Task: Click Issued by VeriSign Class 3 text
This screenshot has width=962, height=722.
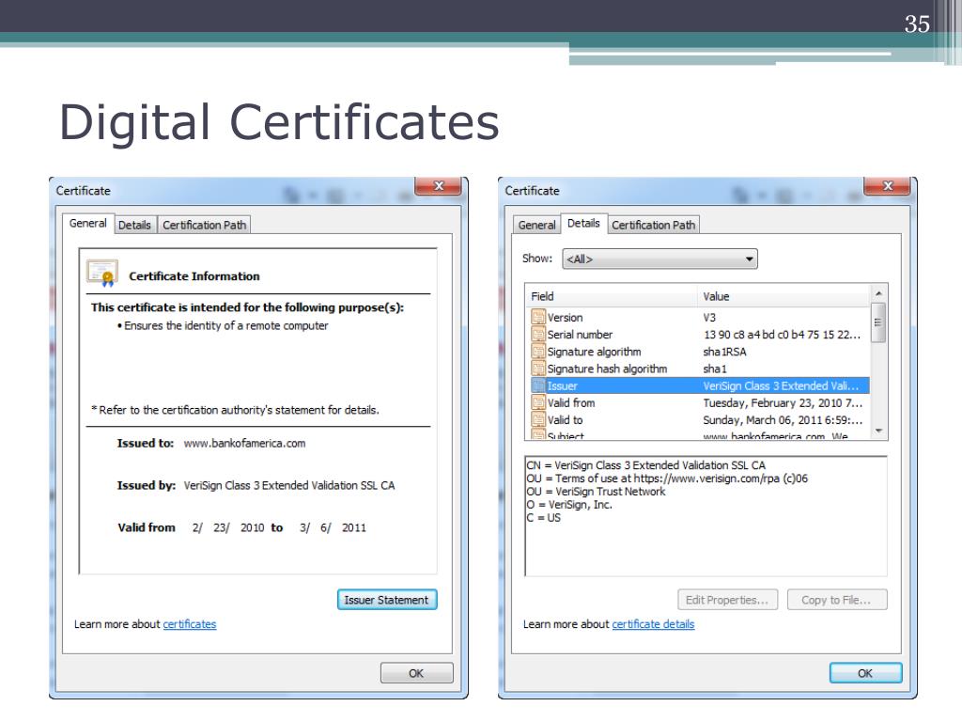Action: (289, 486)
